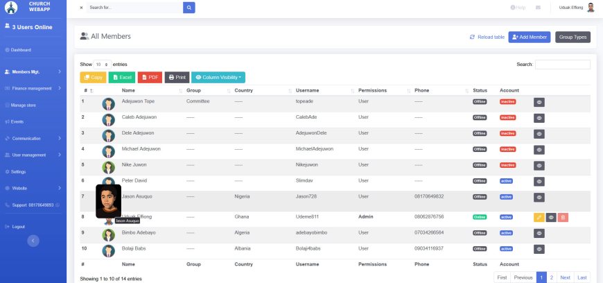
Task: Open user avatar for Uduak Effiong in header
Action: (x=591, y=8)
